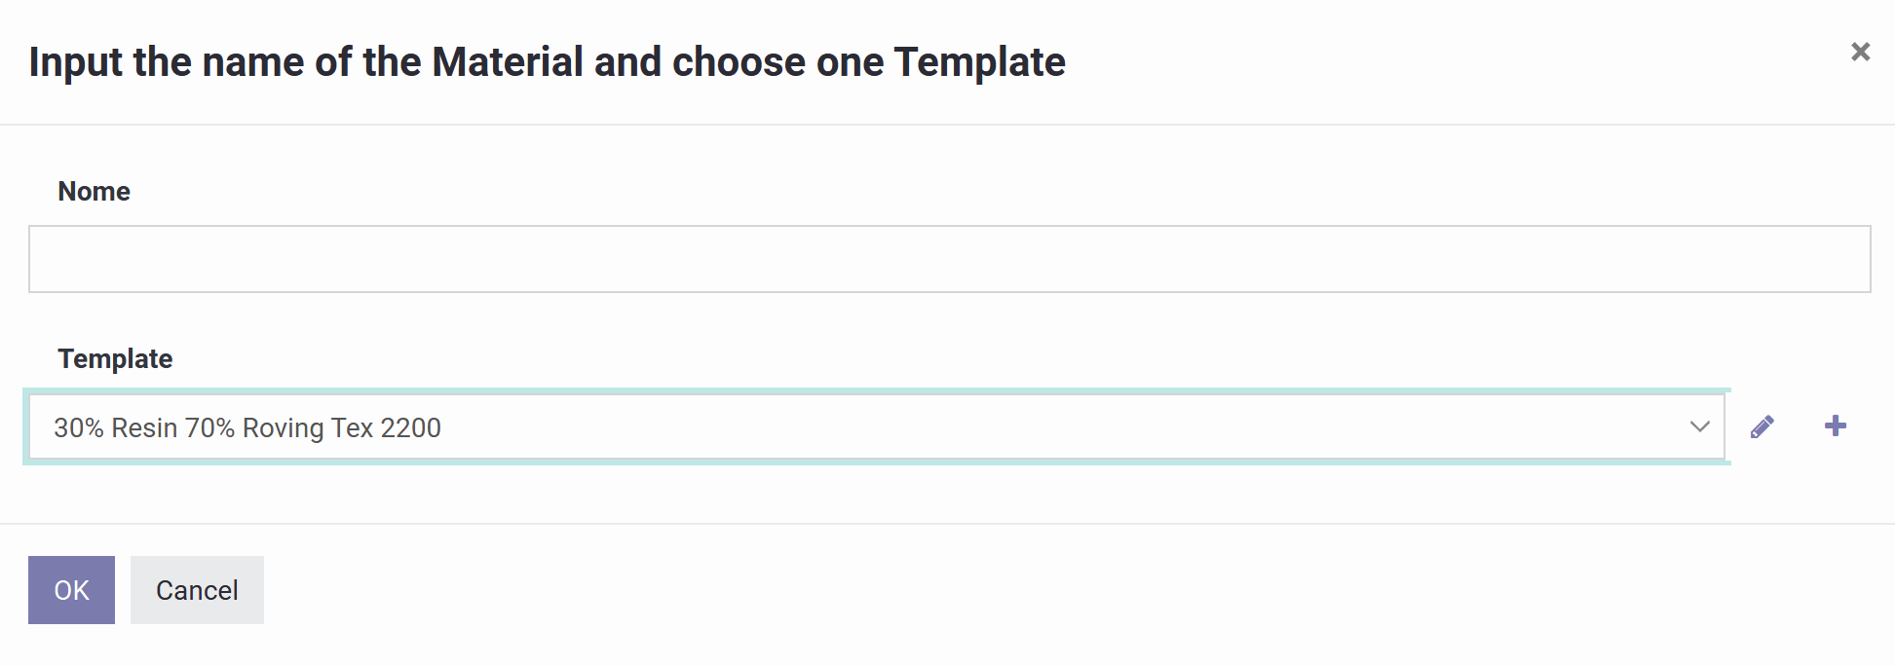This screenshot has width=1895, height=666.
Task: Close the material dialog with X
Action: pyautogui.click(x=1860, y=52)
